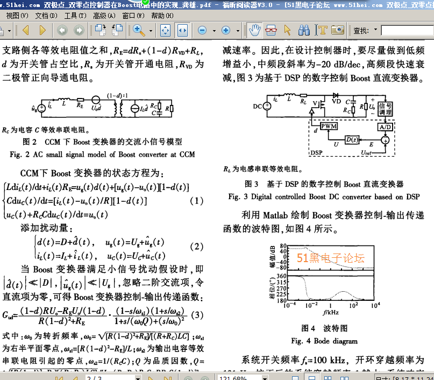Open the 查找 options dropdown arrow
This screenshot has height=380, width=434.
pos(375,30)
